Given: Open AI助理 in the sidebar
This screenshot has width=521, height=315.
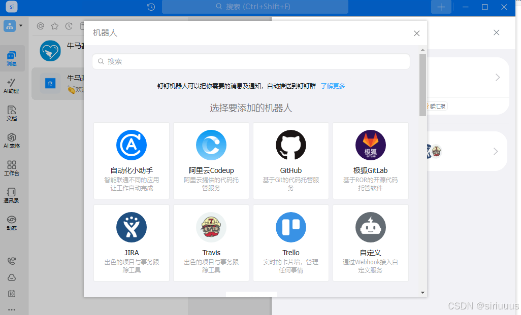Looking at the screenshot, I should pos(12,86).
